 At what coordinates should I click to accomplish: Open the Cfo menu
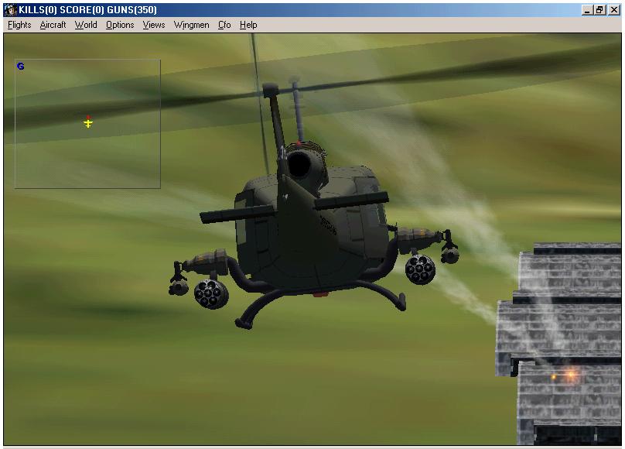[224, 25]
